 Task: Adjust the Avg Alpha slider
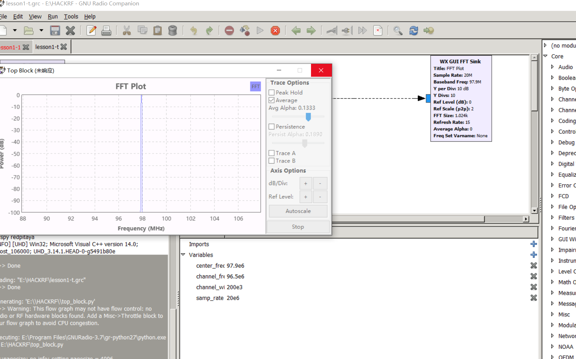click(x=308, y=117)
